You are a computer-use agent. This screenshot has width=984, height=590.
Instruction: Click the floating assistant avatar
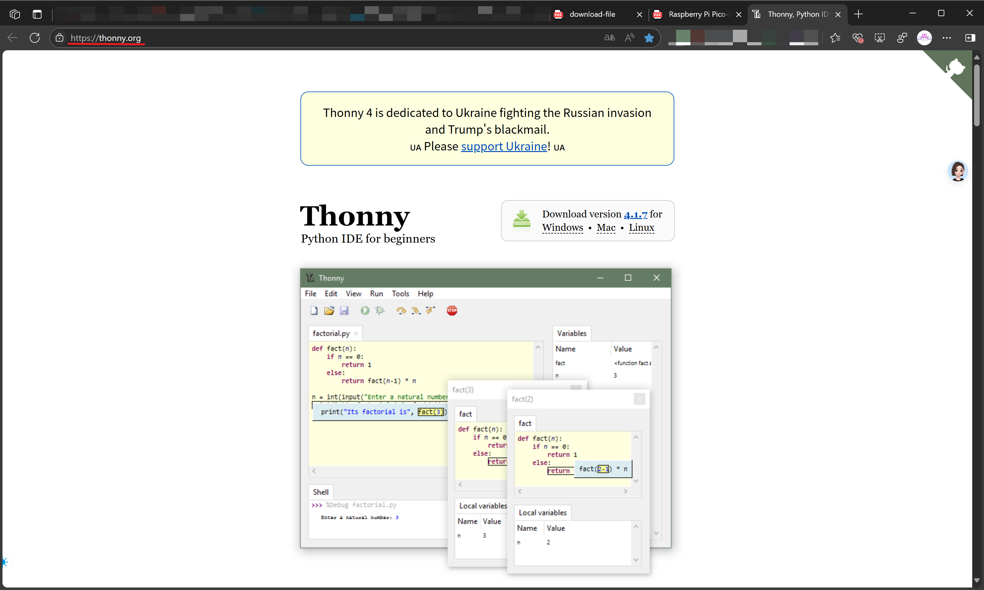958,171
